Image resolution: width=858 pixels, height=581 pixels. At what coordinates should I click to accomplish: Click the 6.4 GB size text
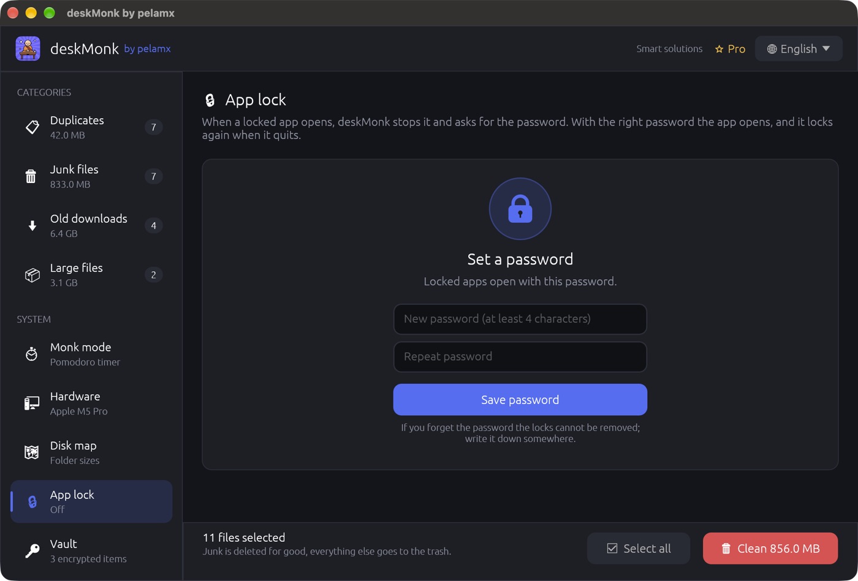coord(64,234)
